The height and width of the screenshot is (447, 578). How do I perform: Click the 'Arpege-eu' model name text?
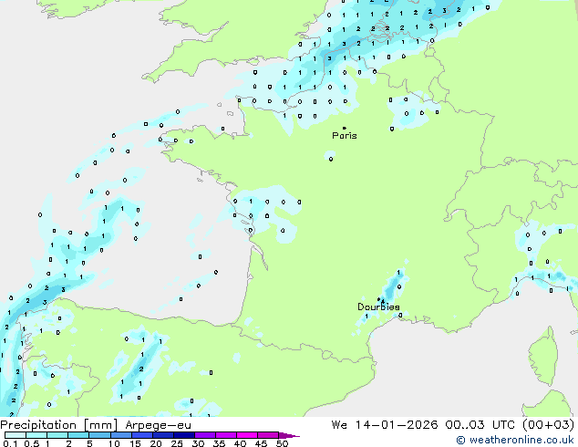pyautogui.click(x=158, y=425)
